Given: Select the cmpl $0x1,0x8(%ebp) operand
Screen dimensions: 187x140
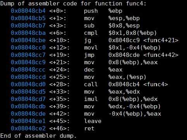Looking at the screenshot, I should [132, 33].
